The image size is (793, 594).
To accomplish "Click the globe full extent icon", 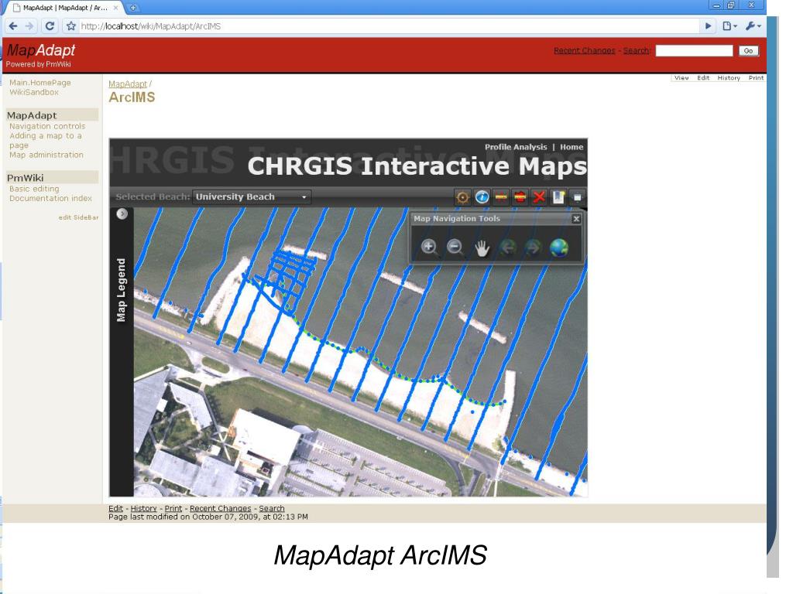I will (x=559, y=247).
